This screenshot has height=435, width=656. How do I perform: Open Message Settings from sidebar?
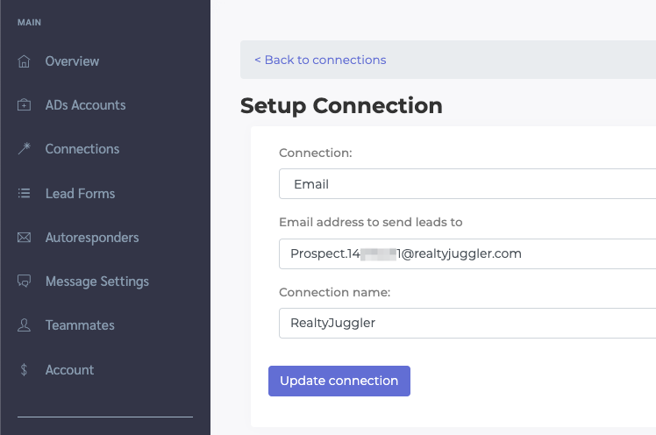[x=96, y=282]
